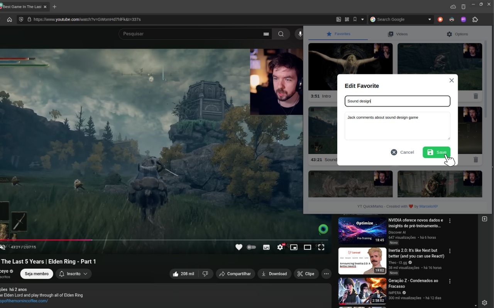The image size is (494, 308).
Task: Open the Options tab
Action: pos(457,34)
